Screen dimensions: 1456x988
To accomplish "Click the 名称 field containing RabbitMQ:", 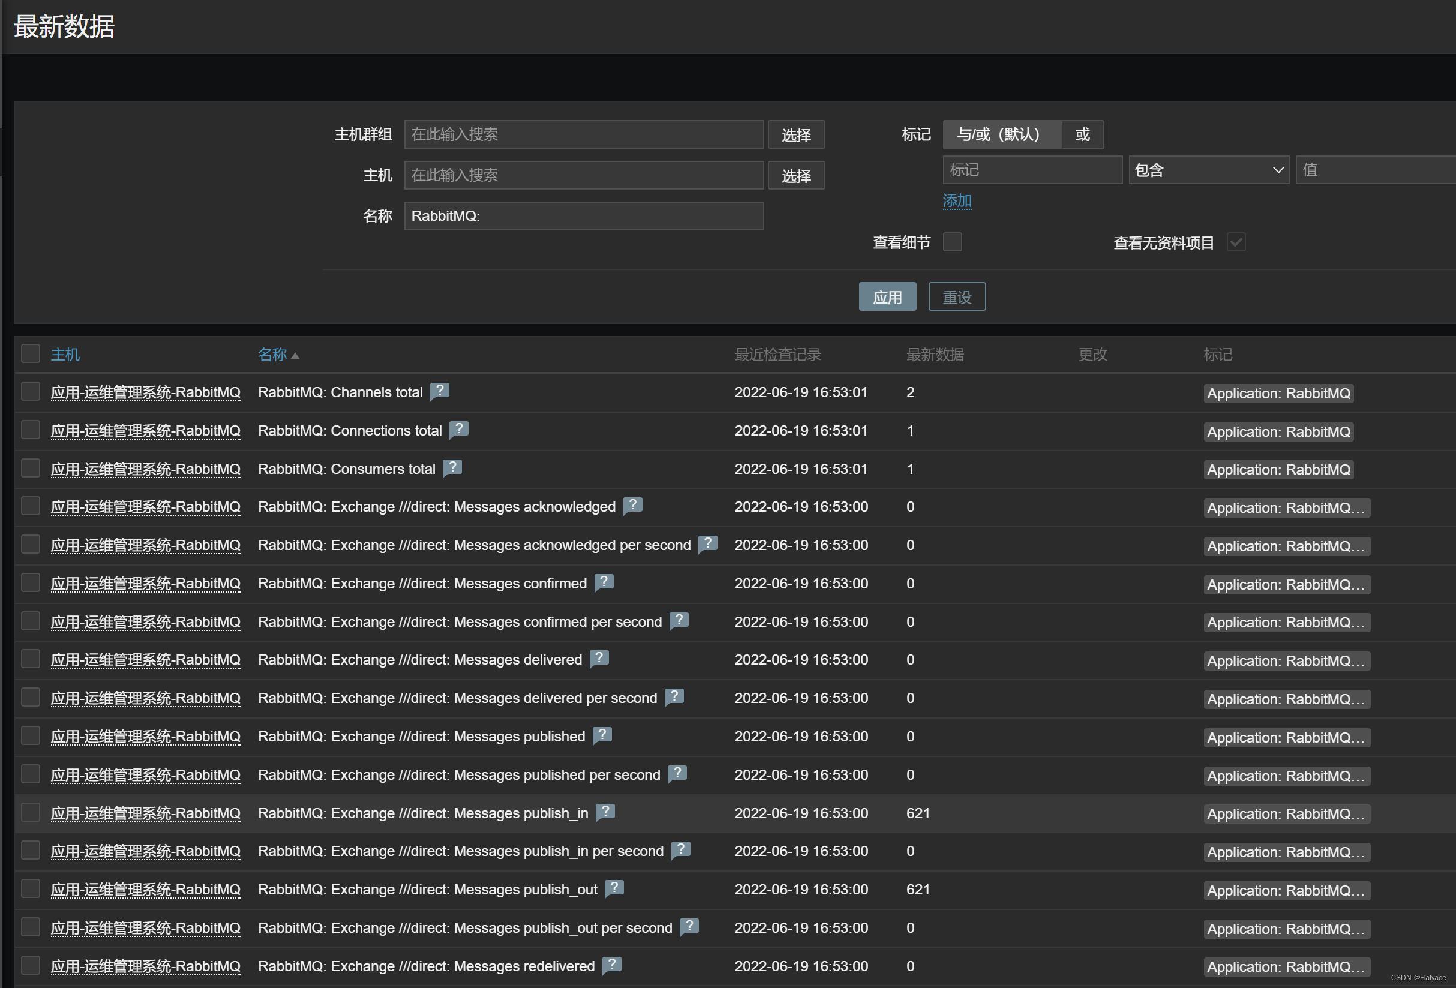I will [584, 215].
